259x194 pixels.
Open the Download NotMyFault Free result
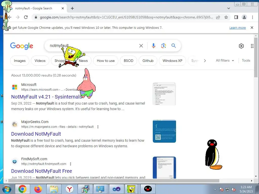click(41, 171)
